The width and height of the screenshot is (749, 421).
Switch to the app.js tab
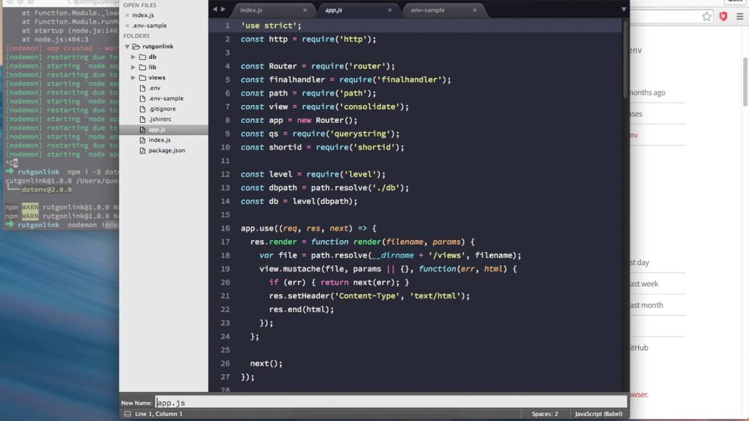(x=334, y=10)
